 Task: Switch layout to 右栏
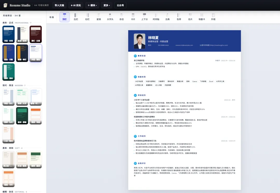coord(87,17)
